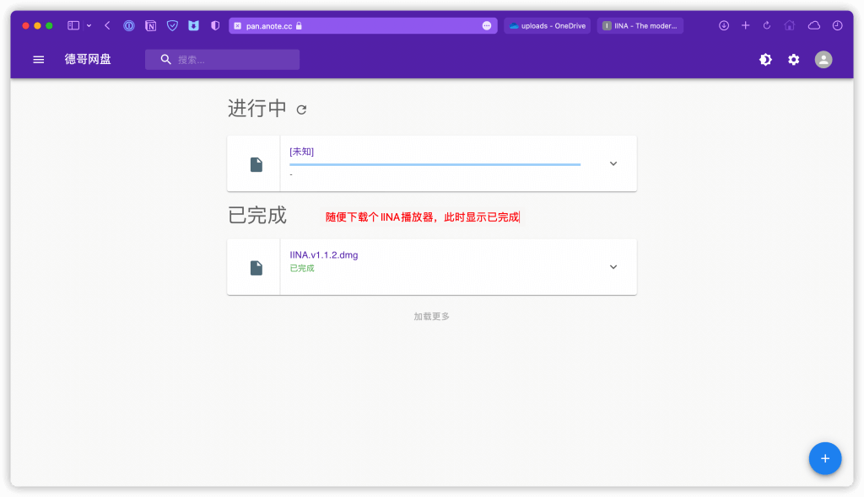Click the 加载更多 link
Image resolution: width=864 pixels, height=497 pixels.
(431, 316)
